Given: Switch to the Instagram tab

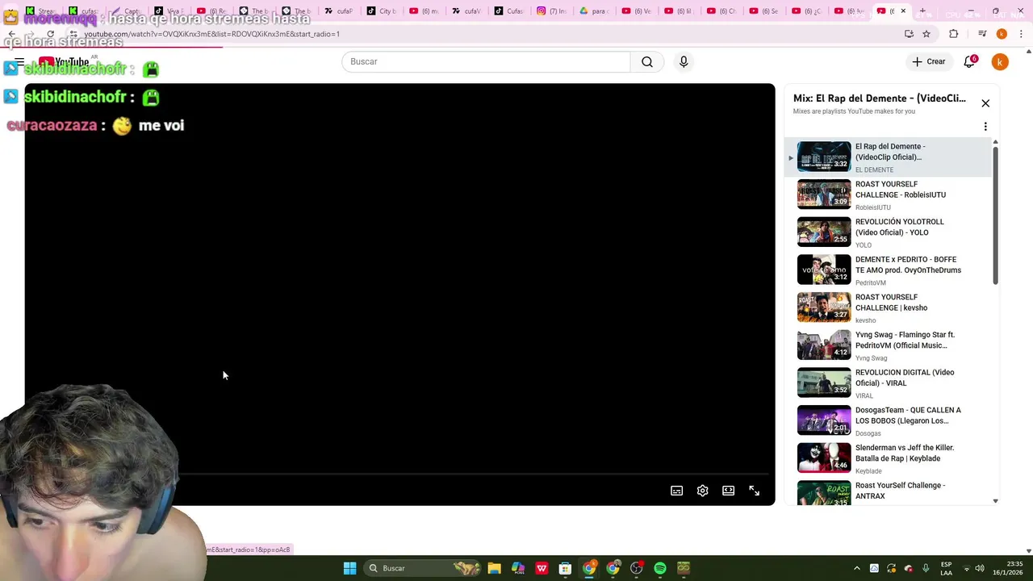Looking at the screenshot, I should (x=552, y=11).
